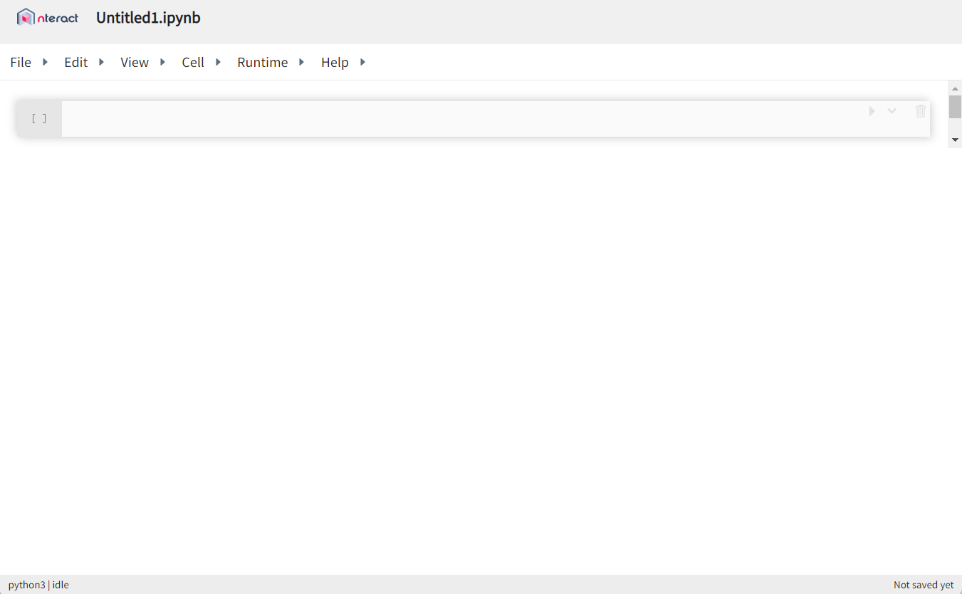Click the cell execution count brackets
Screen dimensions: 962x594
39,119
